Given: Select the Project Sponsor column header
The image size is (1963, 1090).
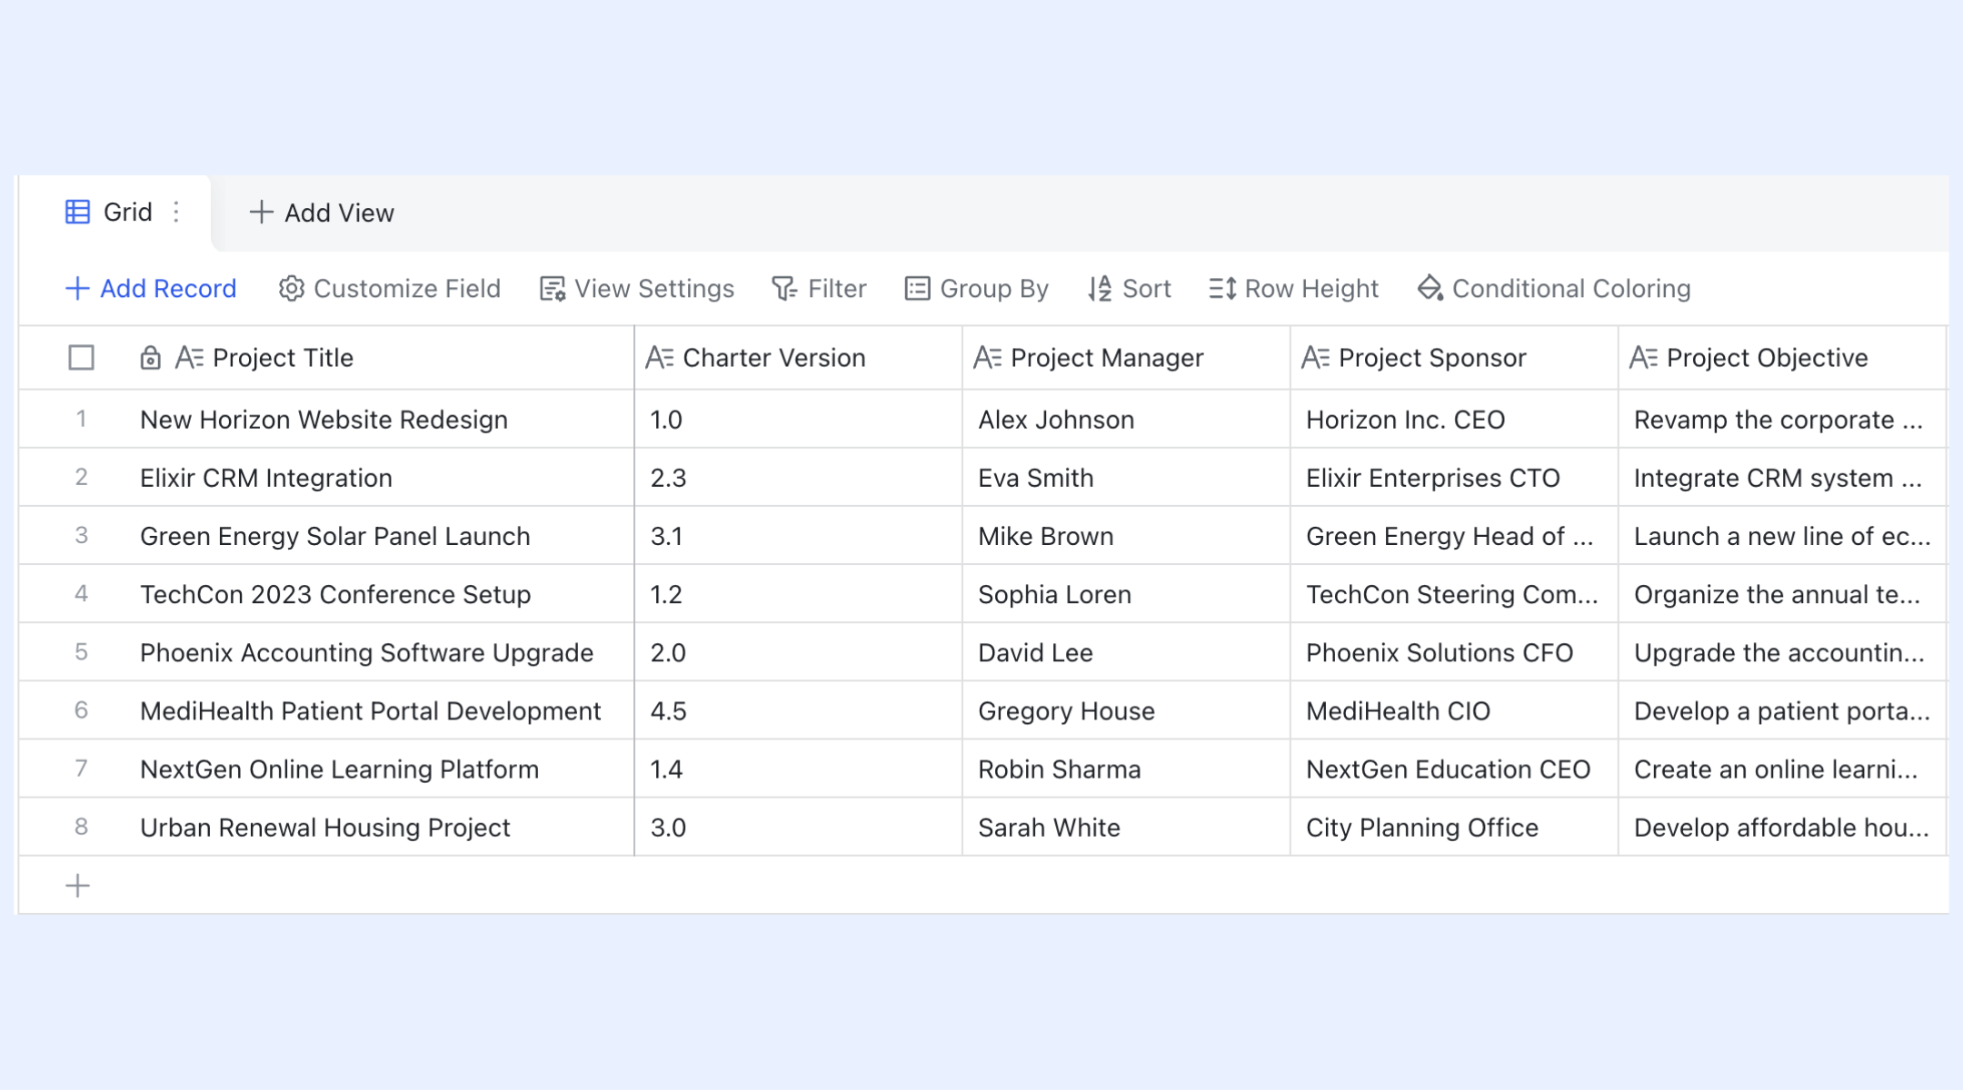Looking at the screenshot, I should (x=1455, y=358).
